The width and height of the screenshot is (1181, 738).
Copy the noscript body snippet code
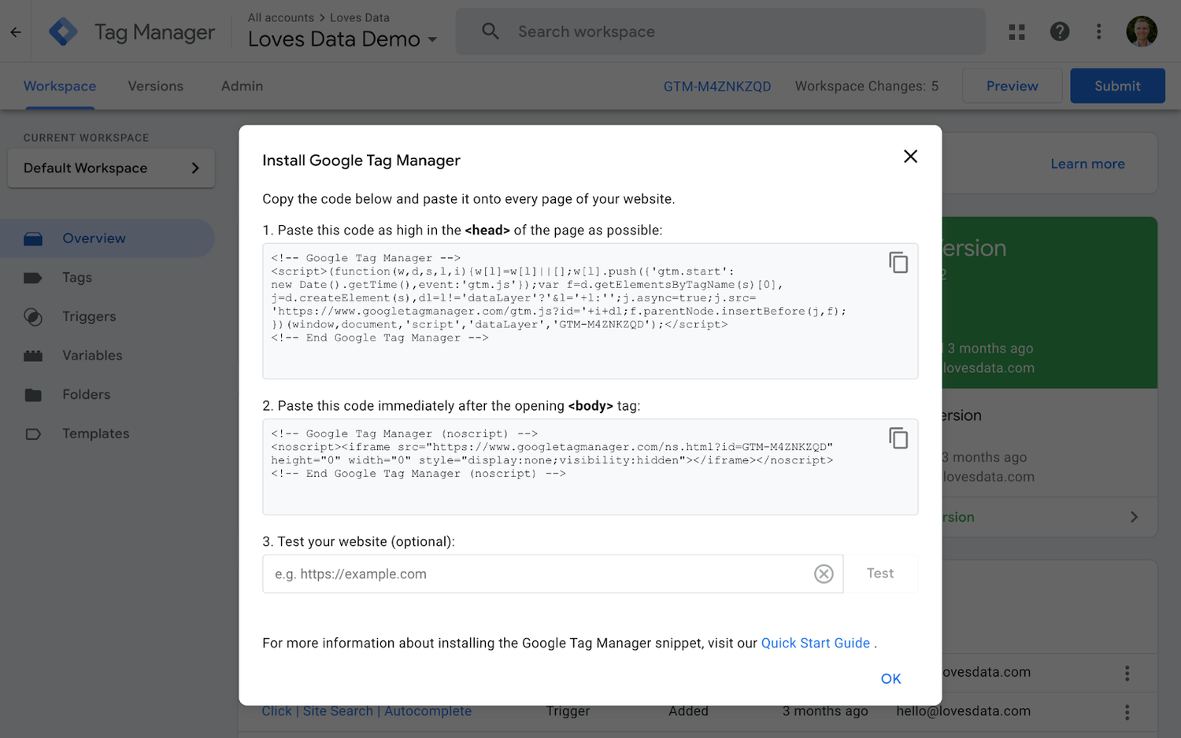coord(898,438)
